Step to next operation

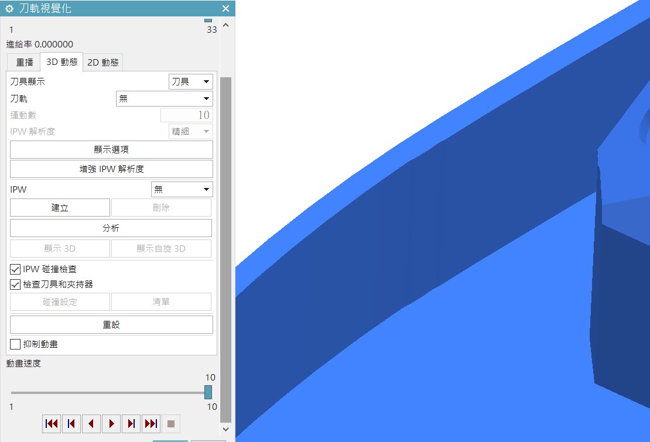pyautogui.click(x=131, y=423)
